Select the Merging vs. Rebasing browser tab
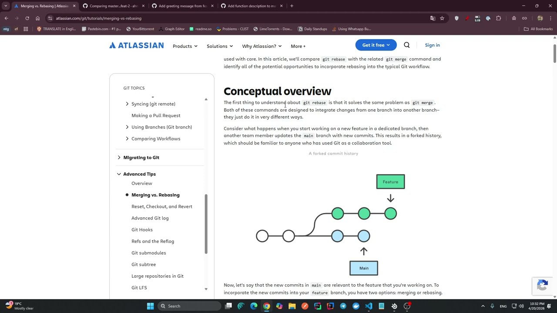The width and height of the screenshot is (557, 313). tap(44, 6)
